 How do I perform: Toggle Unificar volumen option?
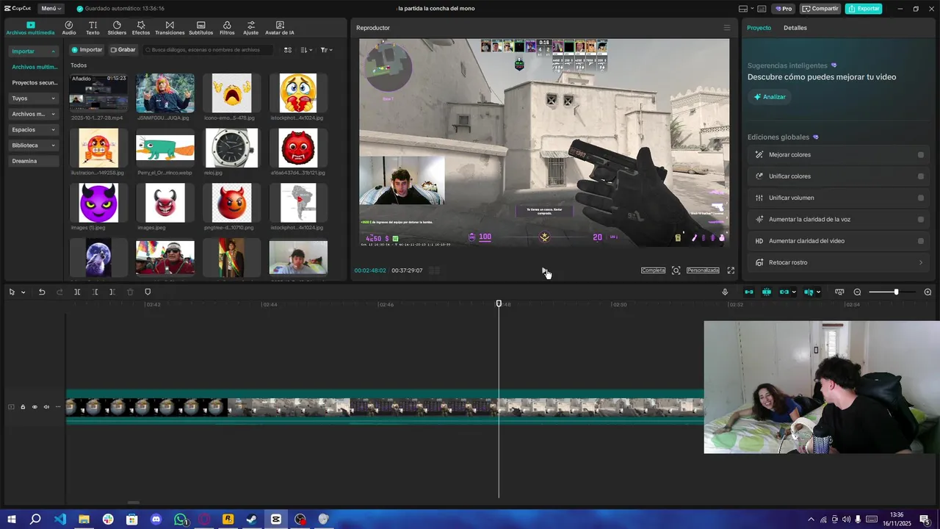[921, 198]
